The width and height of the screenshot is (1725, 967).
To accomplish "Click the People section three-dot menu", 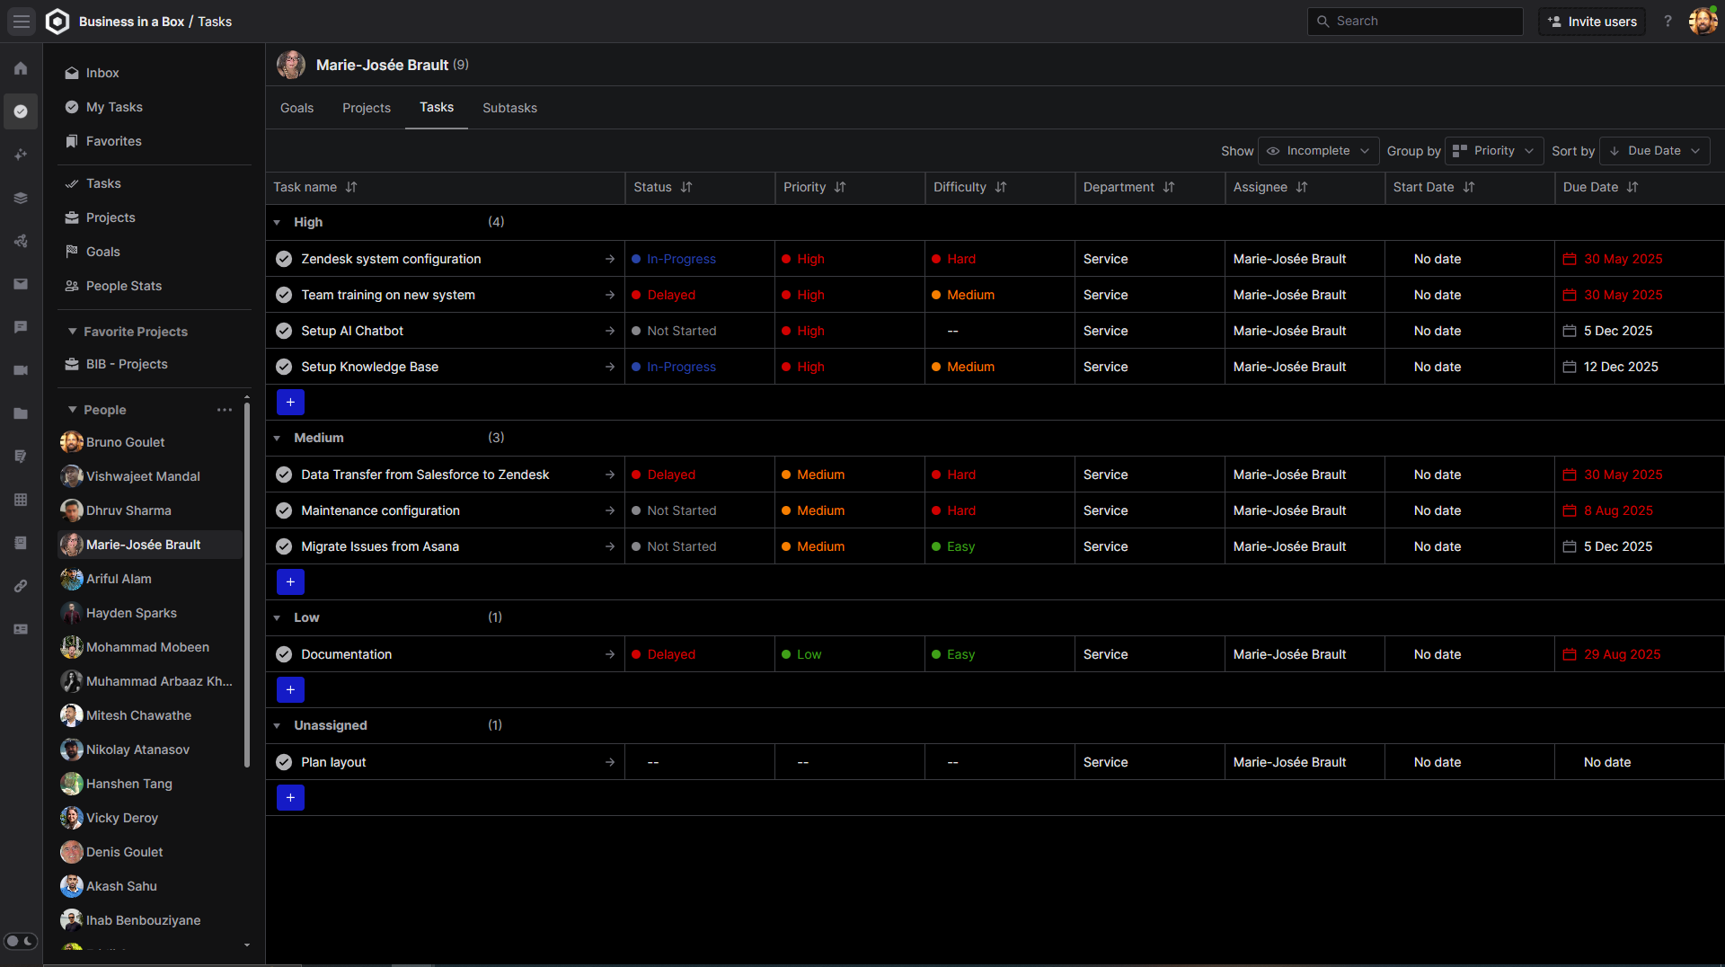I will click(224, 410).
